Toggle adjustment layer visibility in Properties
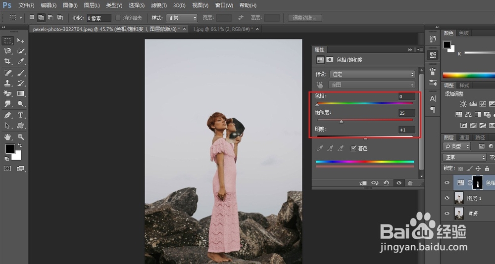Image resolution: width=495 pixels, height=264 pixels. [398, 183]
